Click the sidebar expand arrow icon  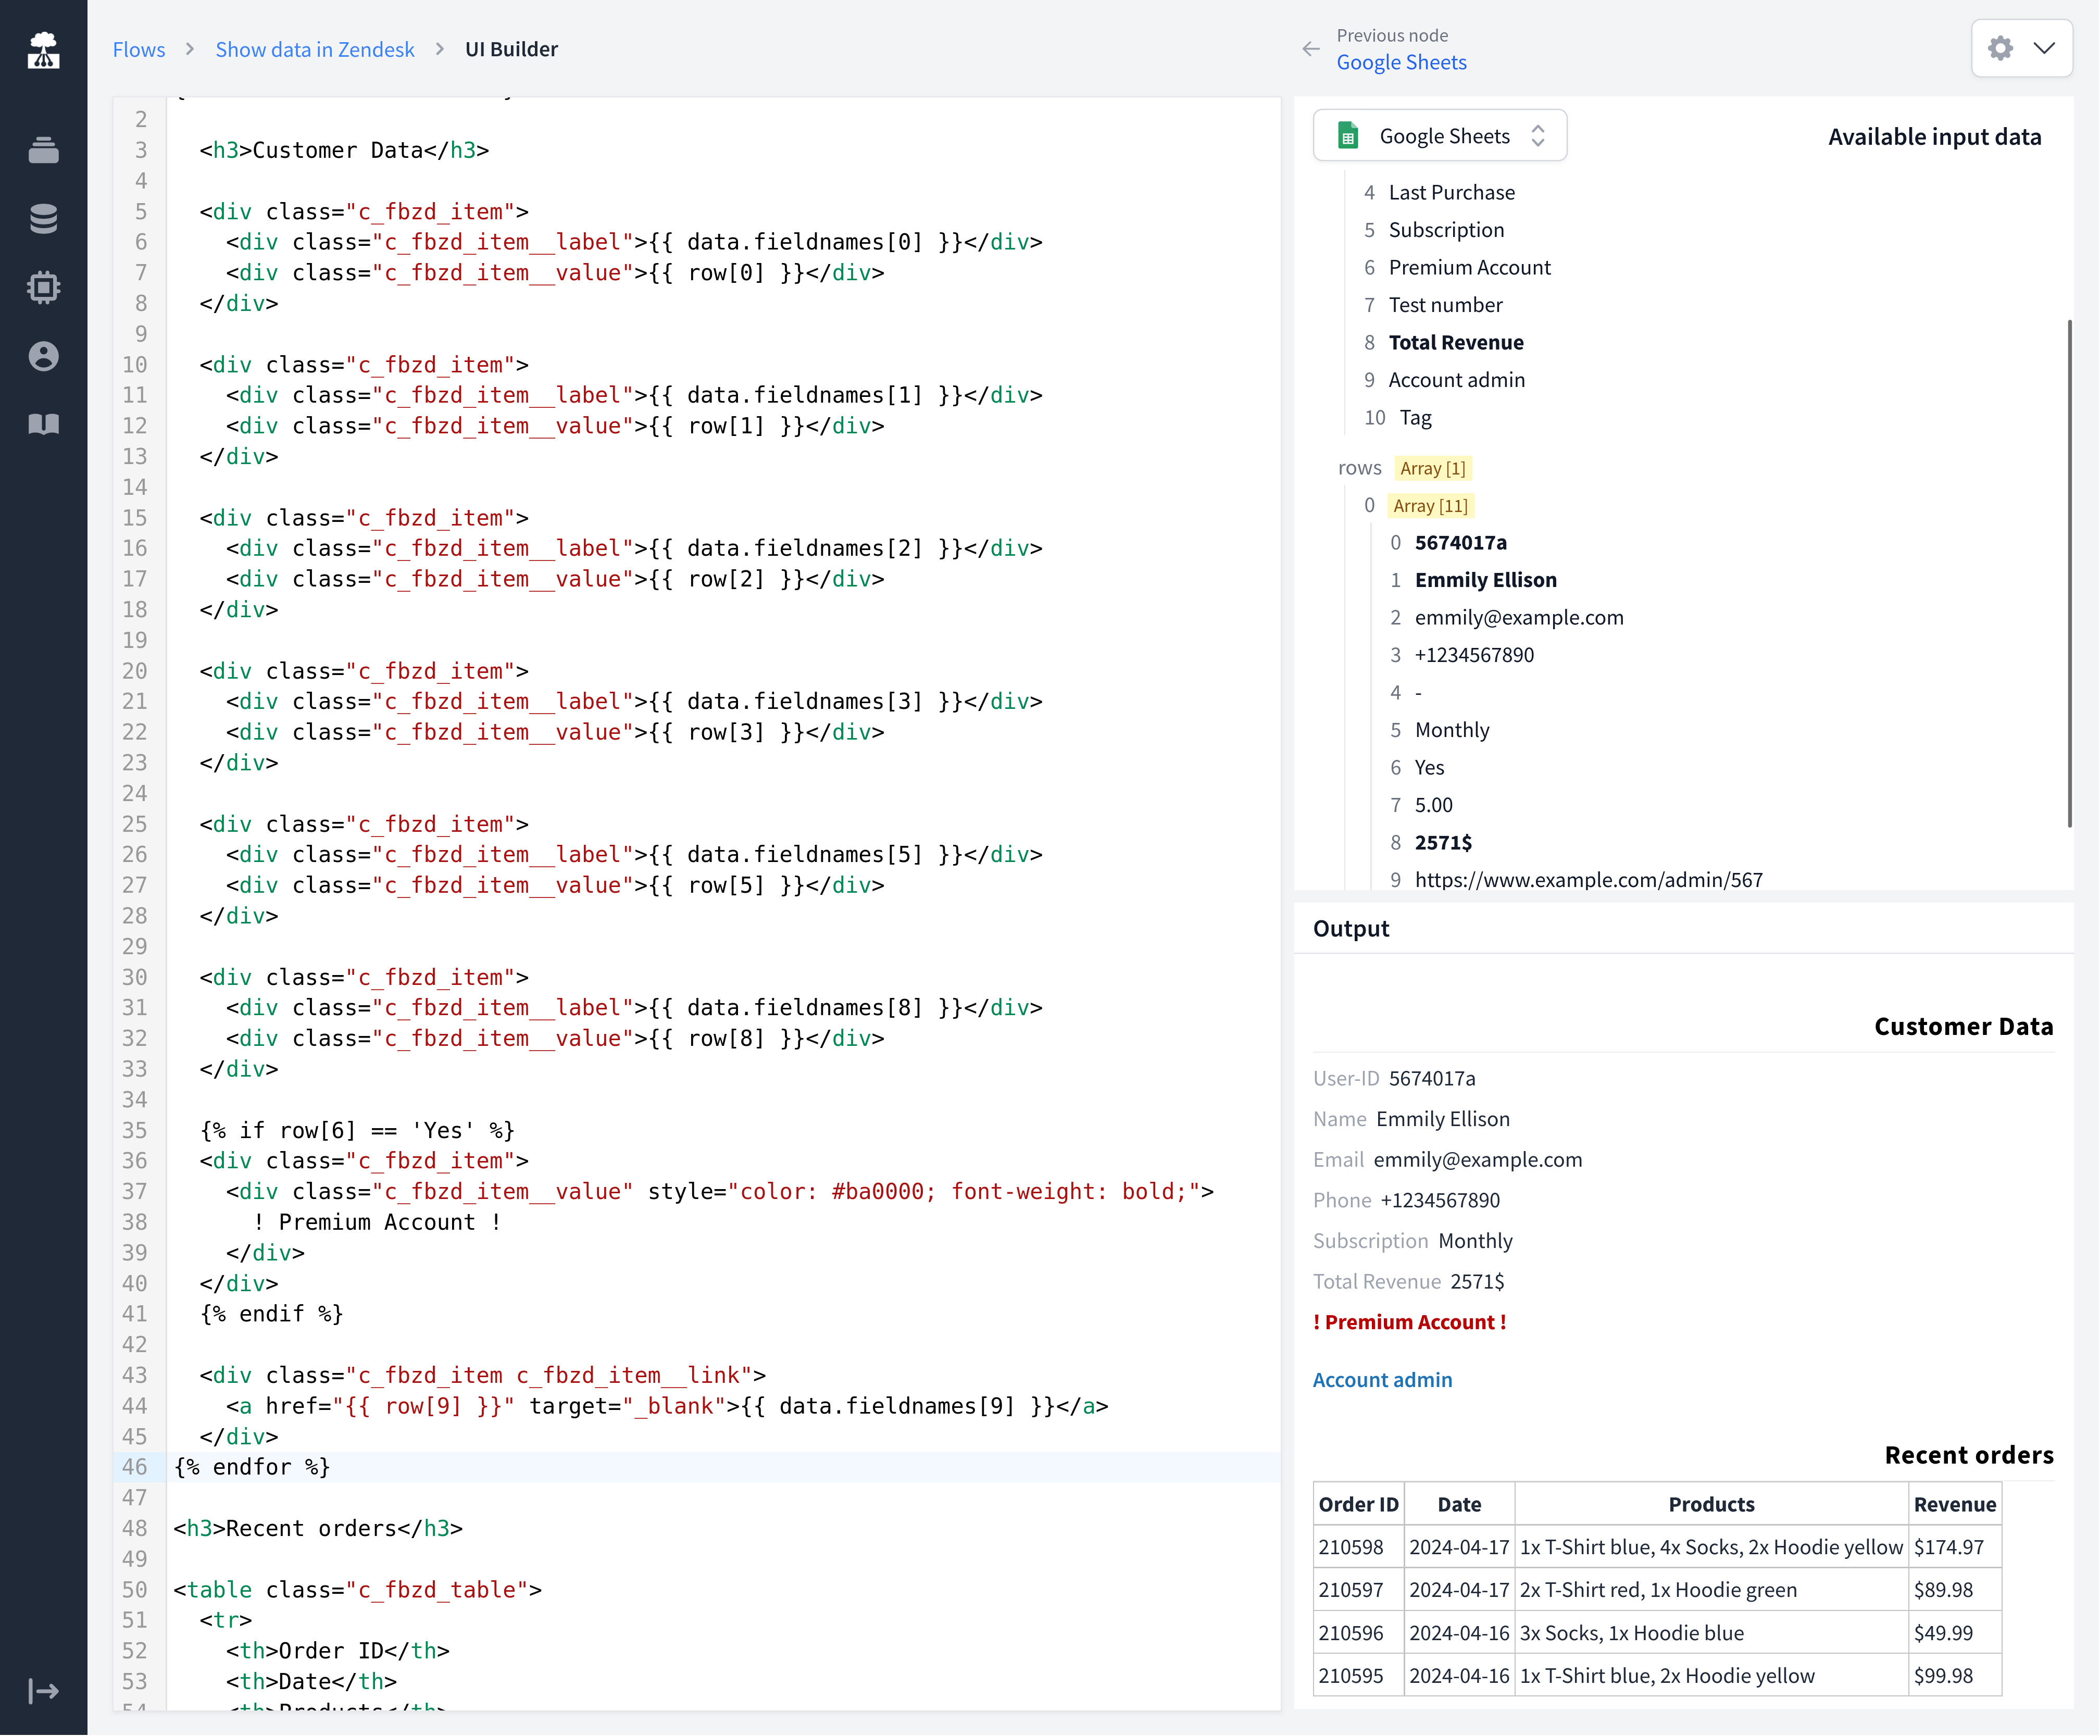pos(43,1691)
